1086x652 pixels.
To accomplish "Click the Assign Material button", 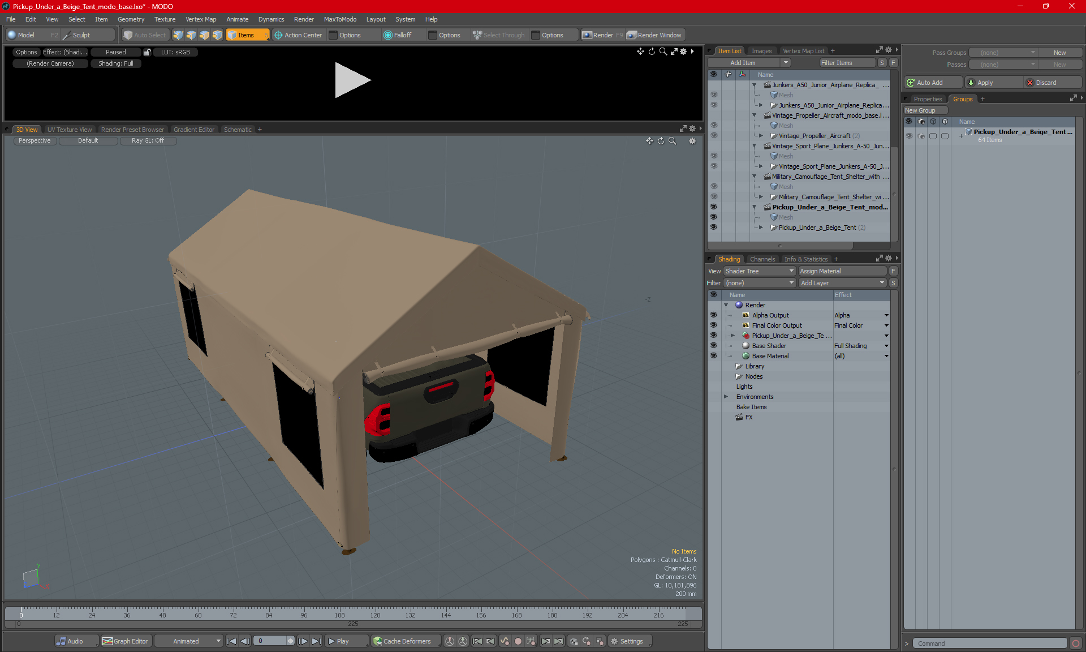I will pyautogui.click(x=842, y=271).
